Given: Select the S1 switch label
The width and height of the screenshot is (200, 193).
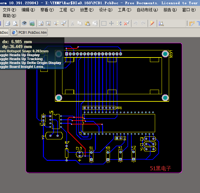Looking at the screenshot, I should 91,148.
